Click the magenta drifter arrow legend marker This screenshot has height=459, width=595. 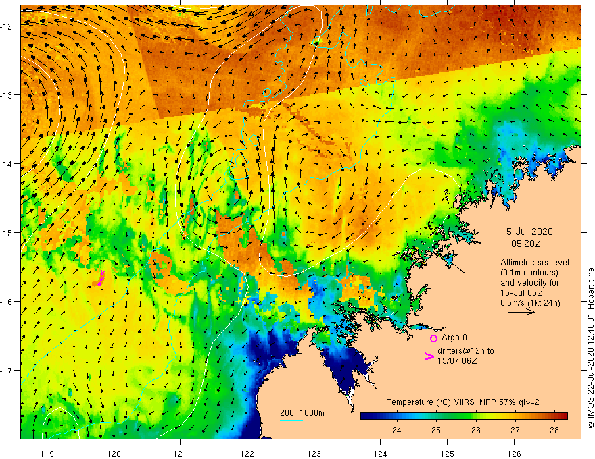(x=429, y=356)
